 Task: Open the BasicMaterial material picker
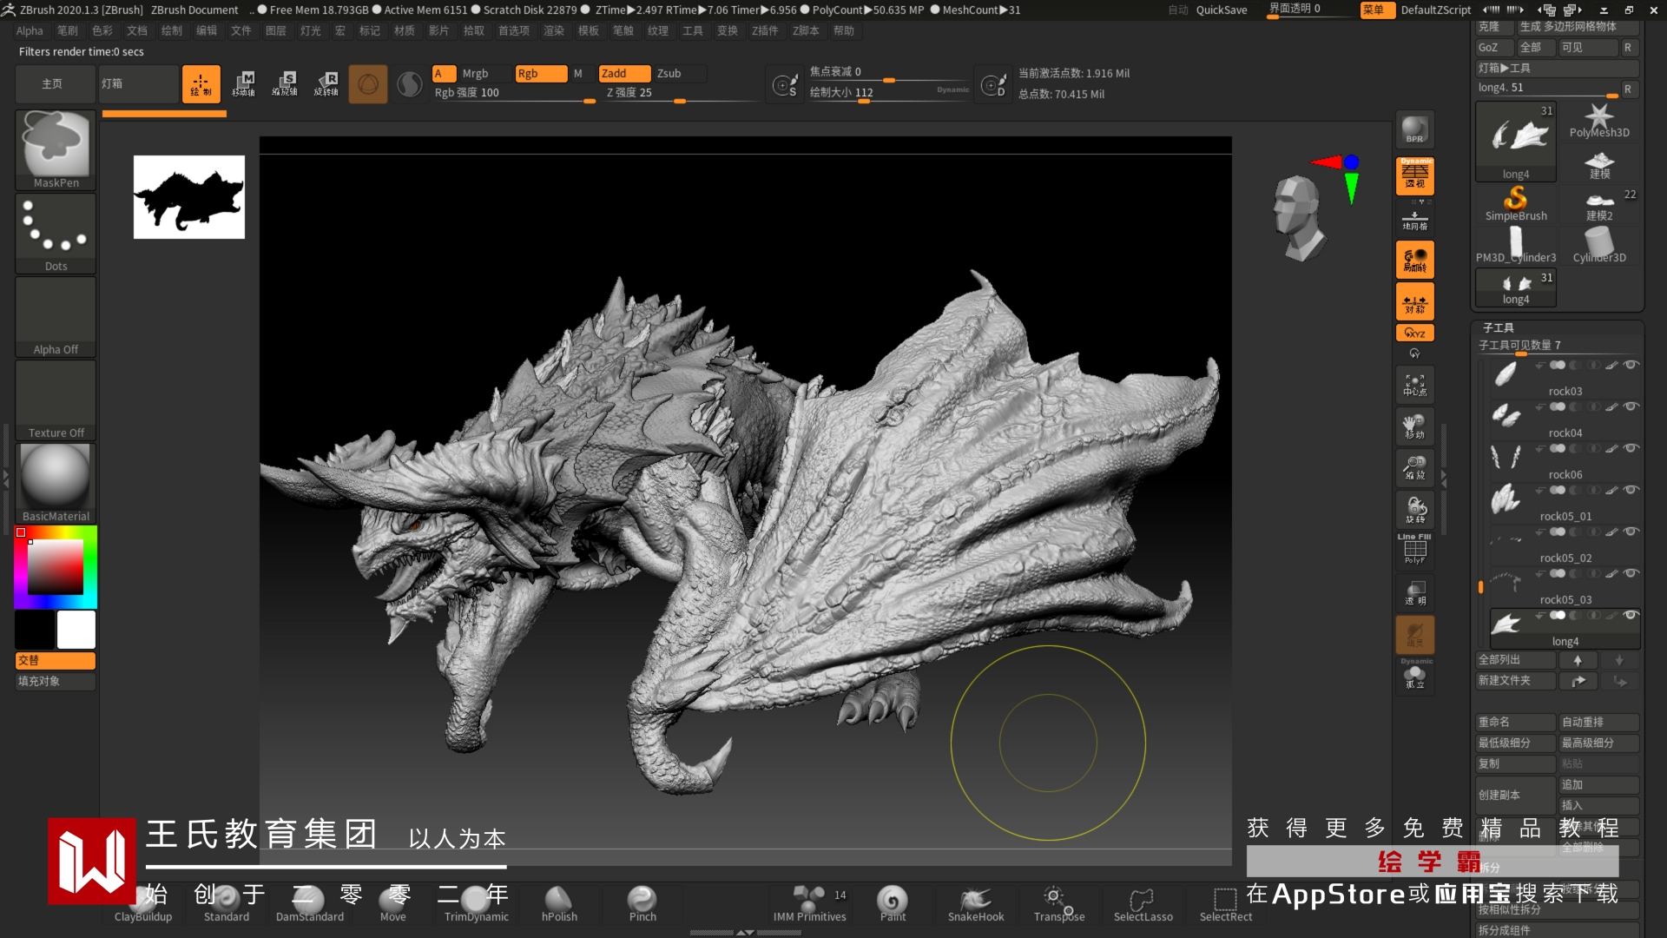pos(56,481)
